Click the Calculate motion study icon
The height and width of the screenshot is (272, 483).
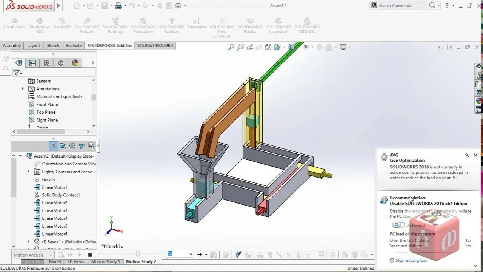pyautogui.click(x=60, y=255)
